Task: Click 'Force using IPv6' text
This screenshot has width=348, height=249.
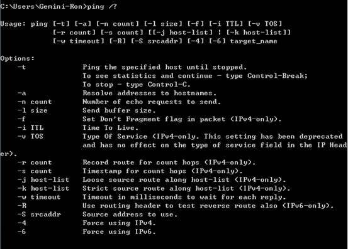Action: click(119, 231)
